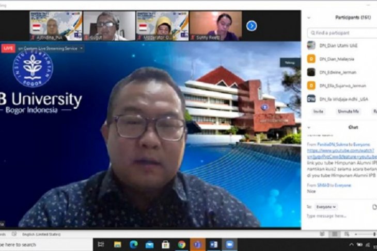Open Zoom from the taskbar
Screen dimensions: 377x251
[x=230, y=244]
